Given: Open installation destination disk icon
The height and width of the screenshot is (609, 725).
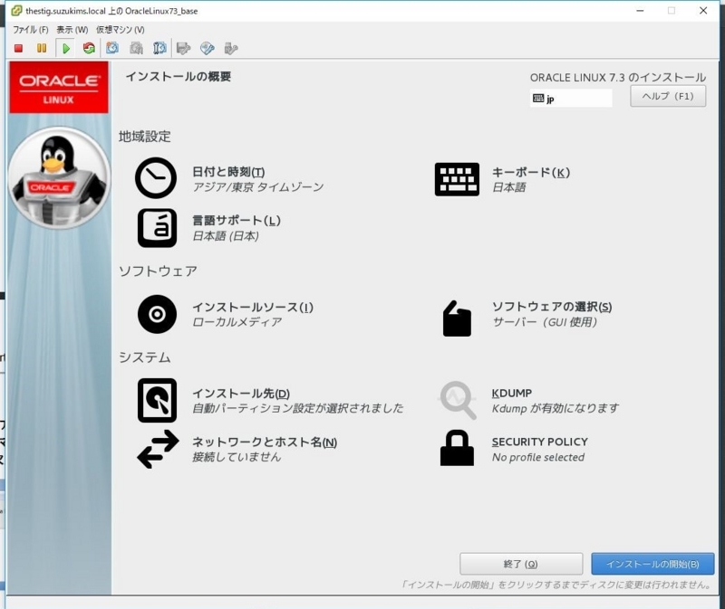Looking at the screenshot, I should pyautogui.click(x=157, y=400).
